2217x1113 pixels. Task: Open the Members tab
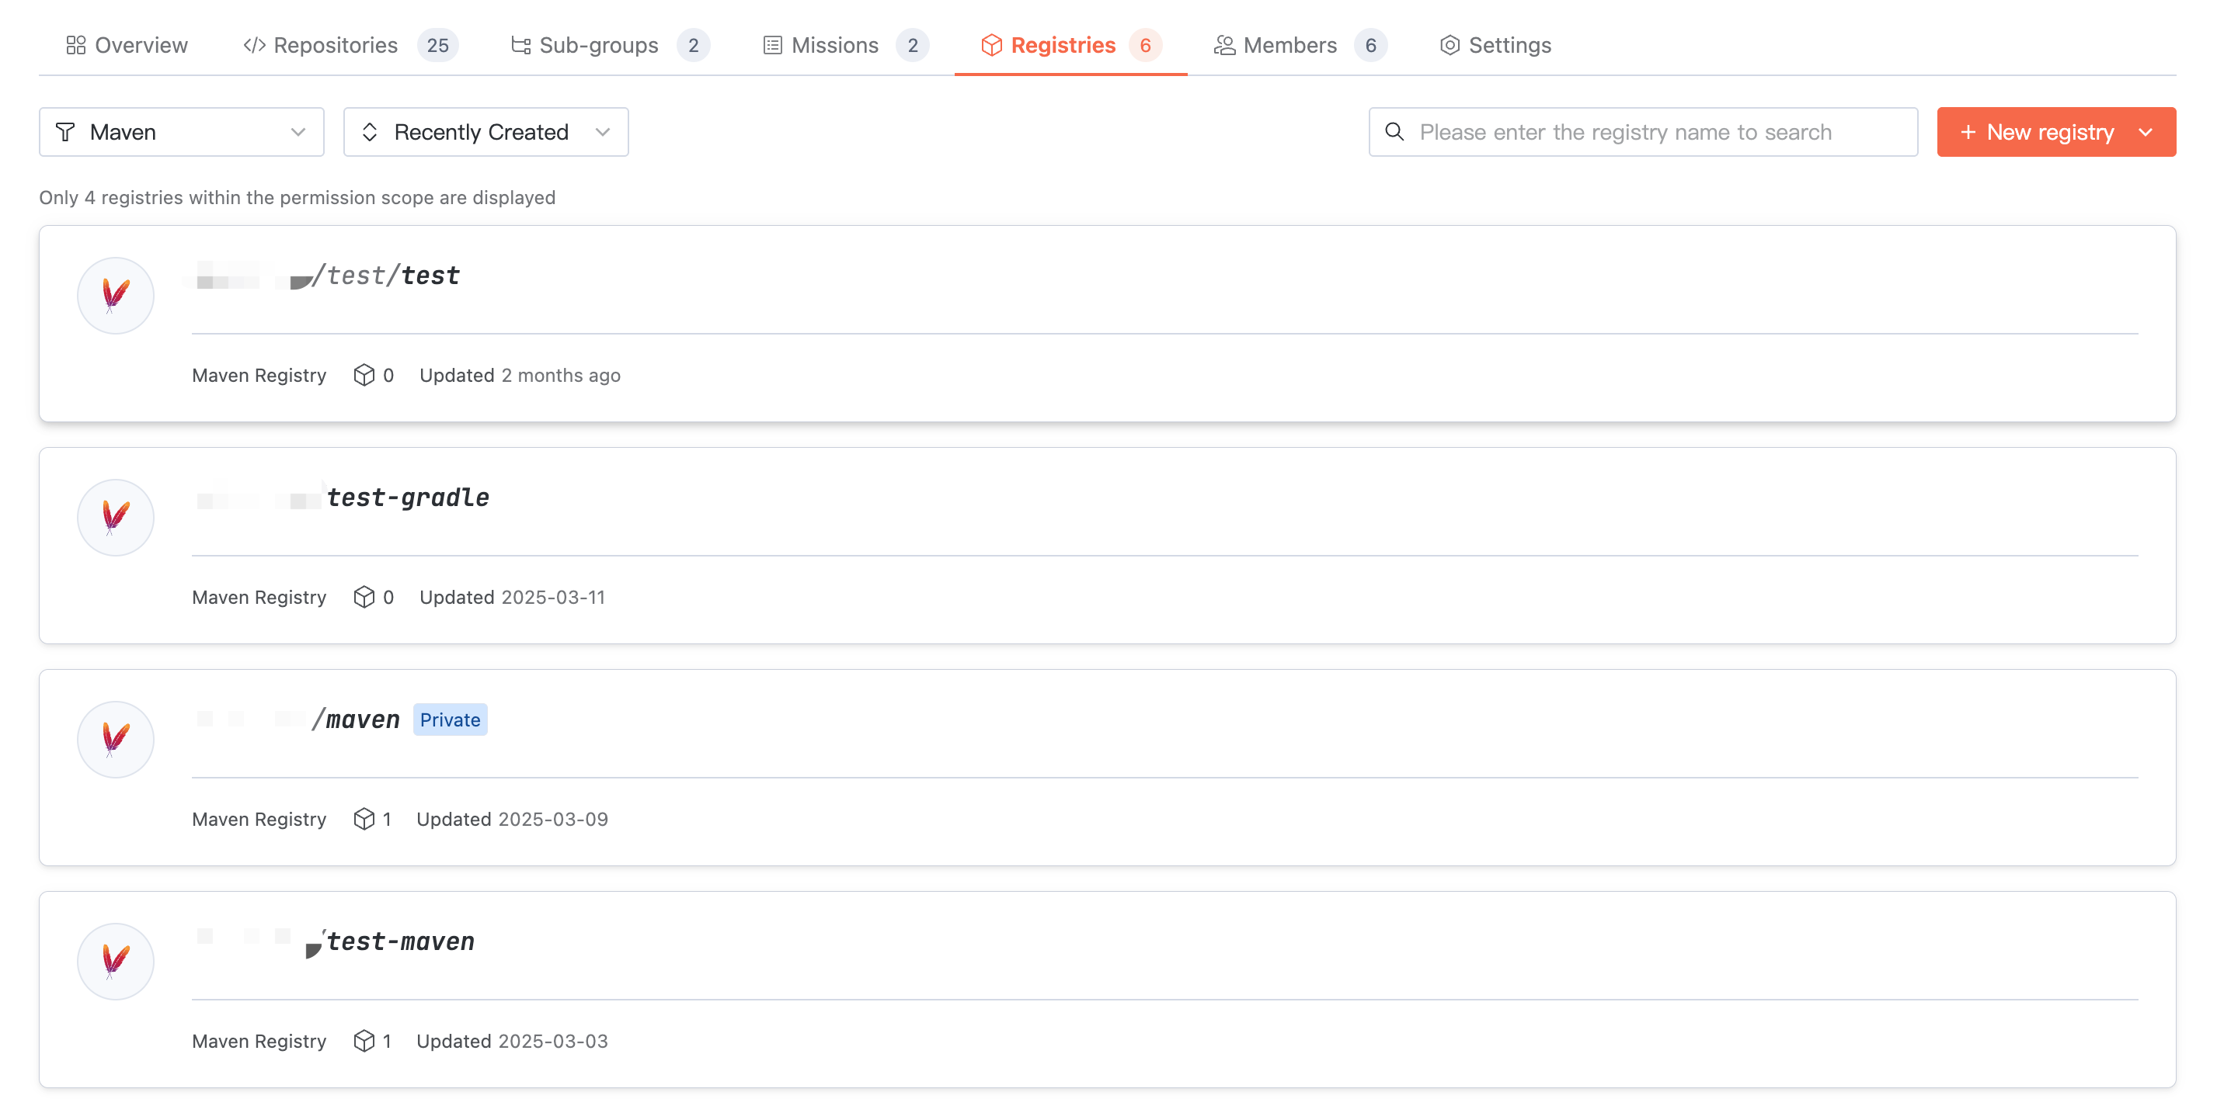(x=1289, y=45)
